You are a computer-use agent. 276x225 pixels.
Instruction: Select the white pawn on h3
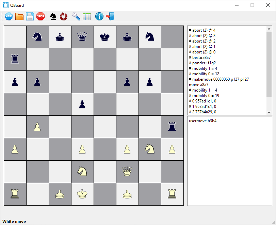(172, 149)
